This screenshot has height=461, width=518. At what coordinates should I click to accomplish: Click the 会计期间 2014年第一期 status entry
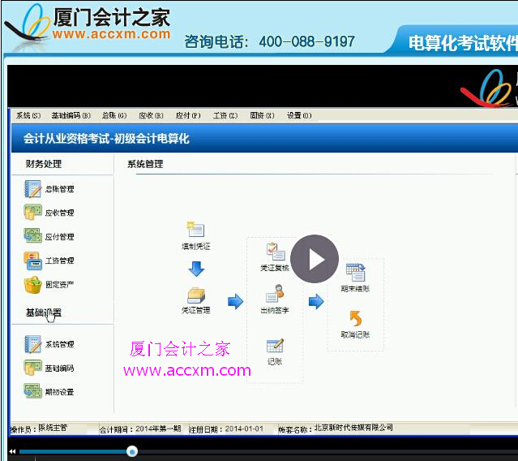140,429
